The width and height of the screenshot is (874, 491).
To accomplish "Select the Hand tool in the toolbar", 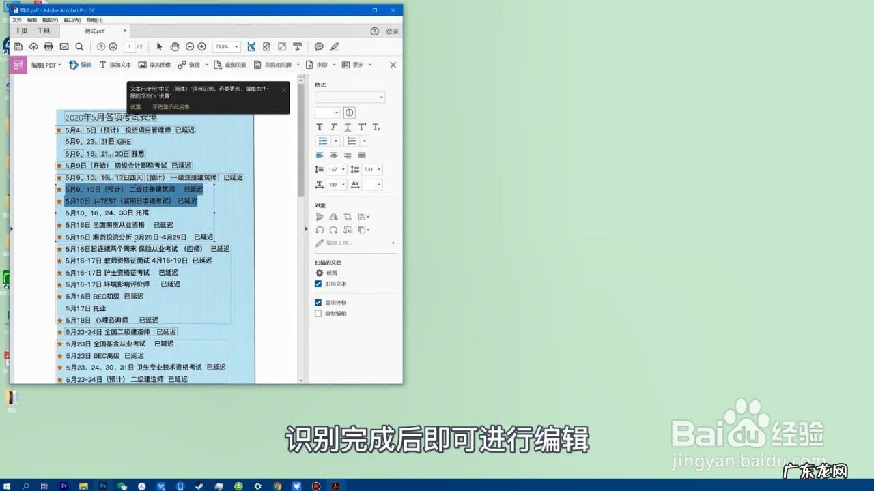I will 175,46.
